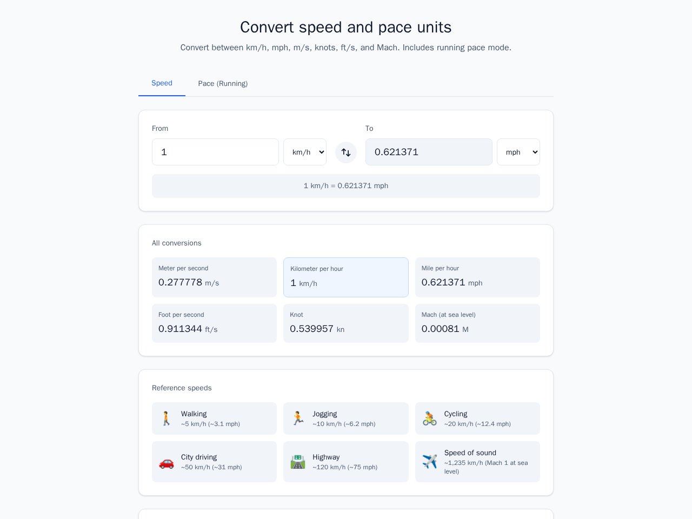Click the red car City driving icon
692x519 pixels.
[167, 462]
